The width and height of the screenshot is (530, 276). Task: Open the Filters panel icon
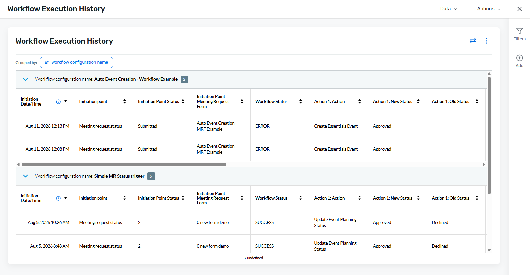519,31
